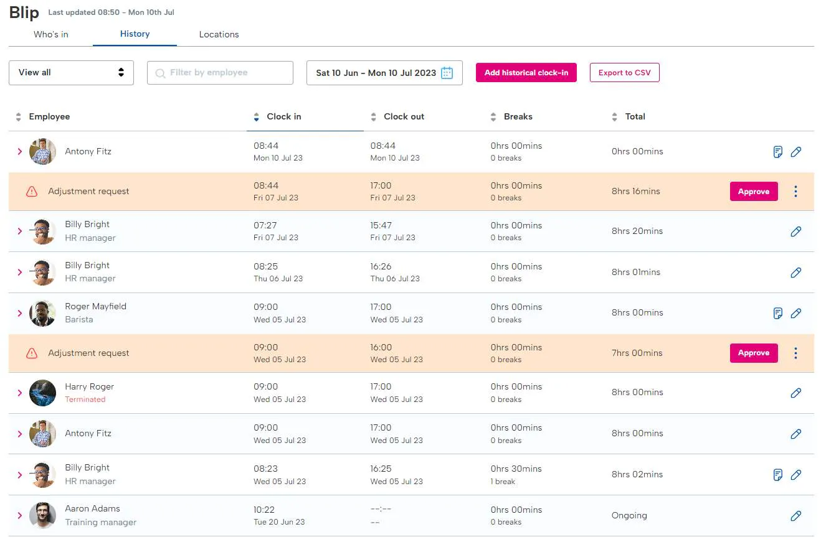
Task: Open the View all dropdown
Action: click(x=71, y=73)
